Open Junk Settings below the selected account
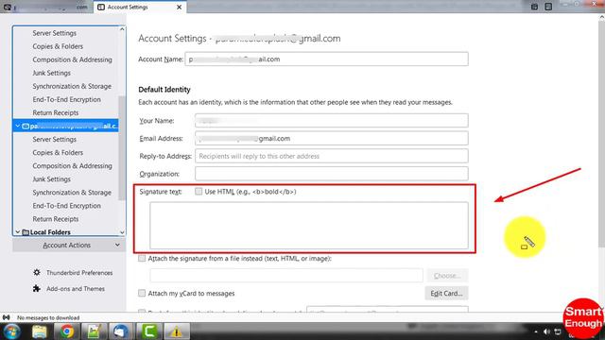The height and width of the screenshot is (340, 605). pyautogui.click(x=51, y=179)
